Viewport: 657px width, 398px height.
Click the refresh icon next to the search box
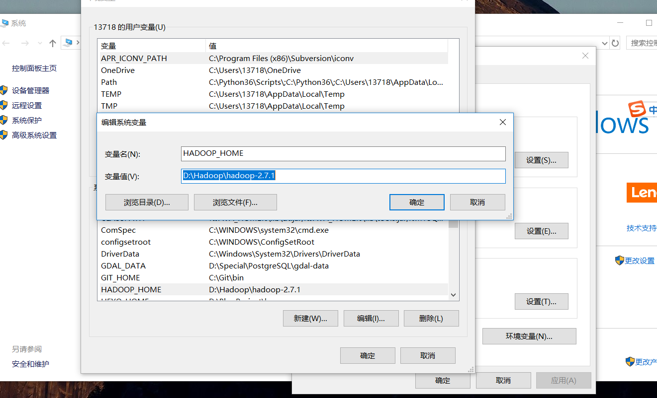(615, 43)
